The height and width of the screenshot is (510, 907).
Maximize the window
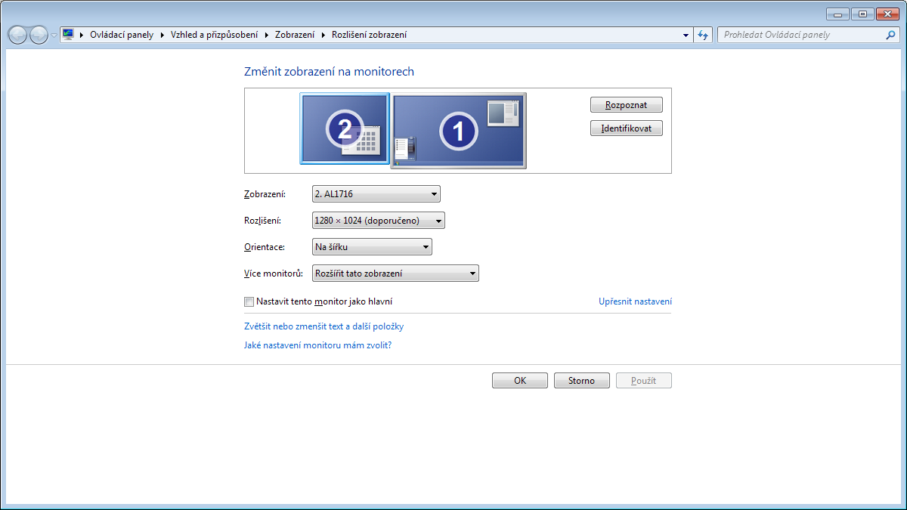pos(862,14)
